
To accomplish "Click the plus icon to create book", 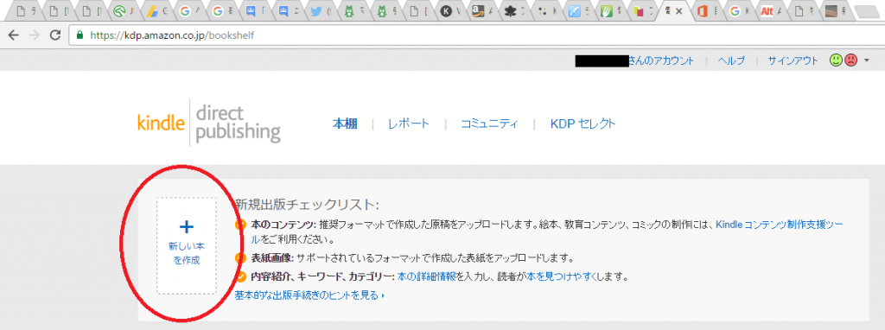I will point(187,227).
